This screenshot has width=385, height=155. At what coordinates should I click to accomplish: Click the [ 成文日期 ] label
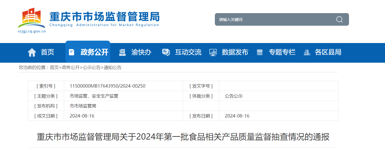(46, 116)
